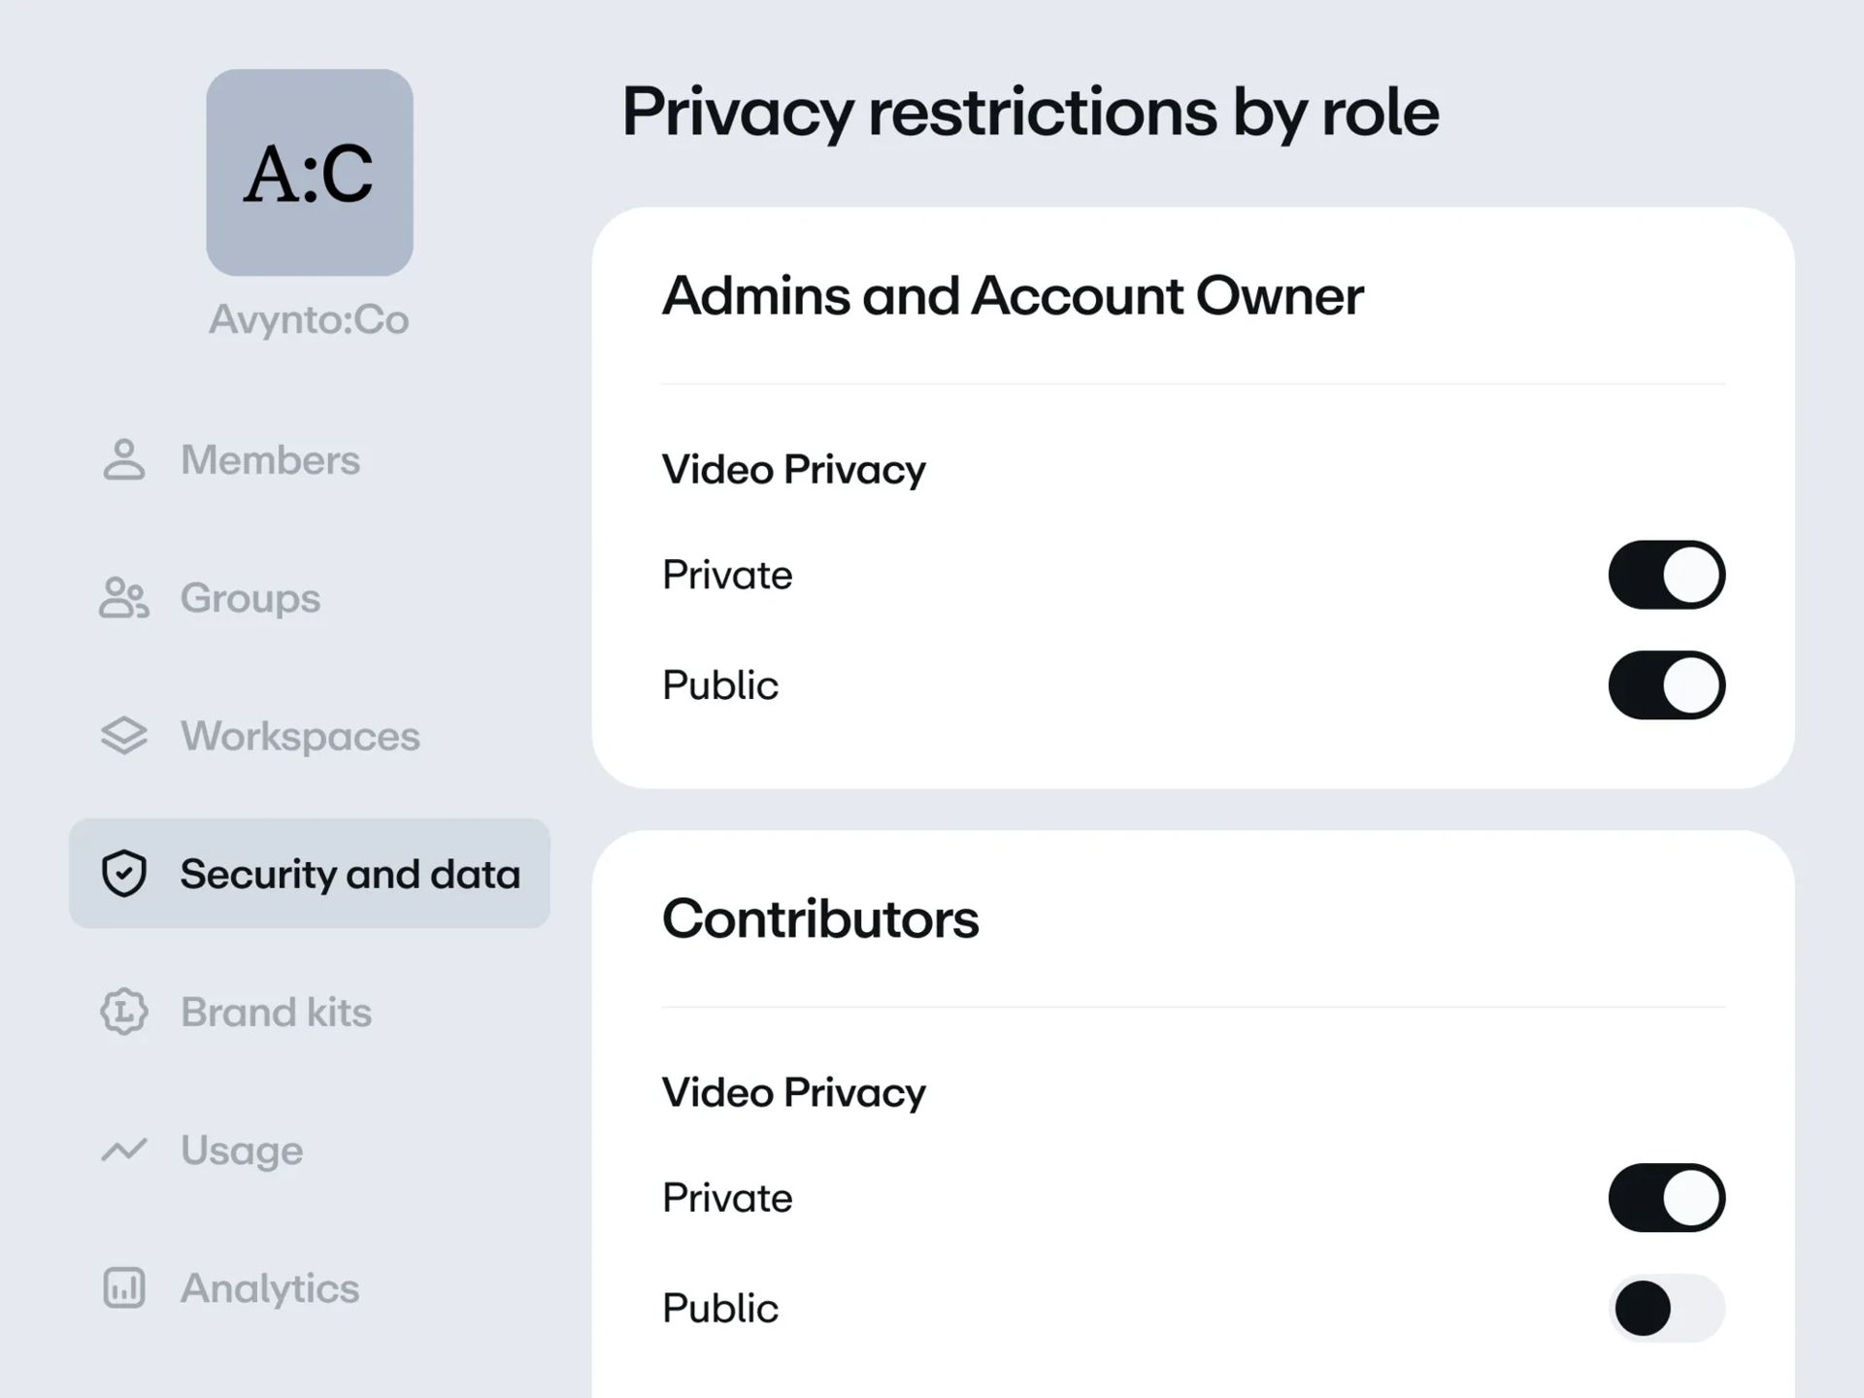Click the Workspaces layers icon
Viewport: 1864px width, 1398px height.
124,736
